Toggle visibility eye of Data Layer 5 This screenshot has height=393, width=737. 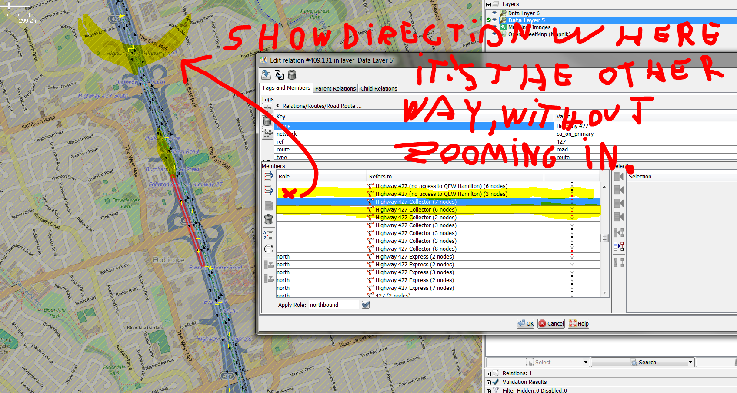pyautogui.click(x=494, y=20)
